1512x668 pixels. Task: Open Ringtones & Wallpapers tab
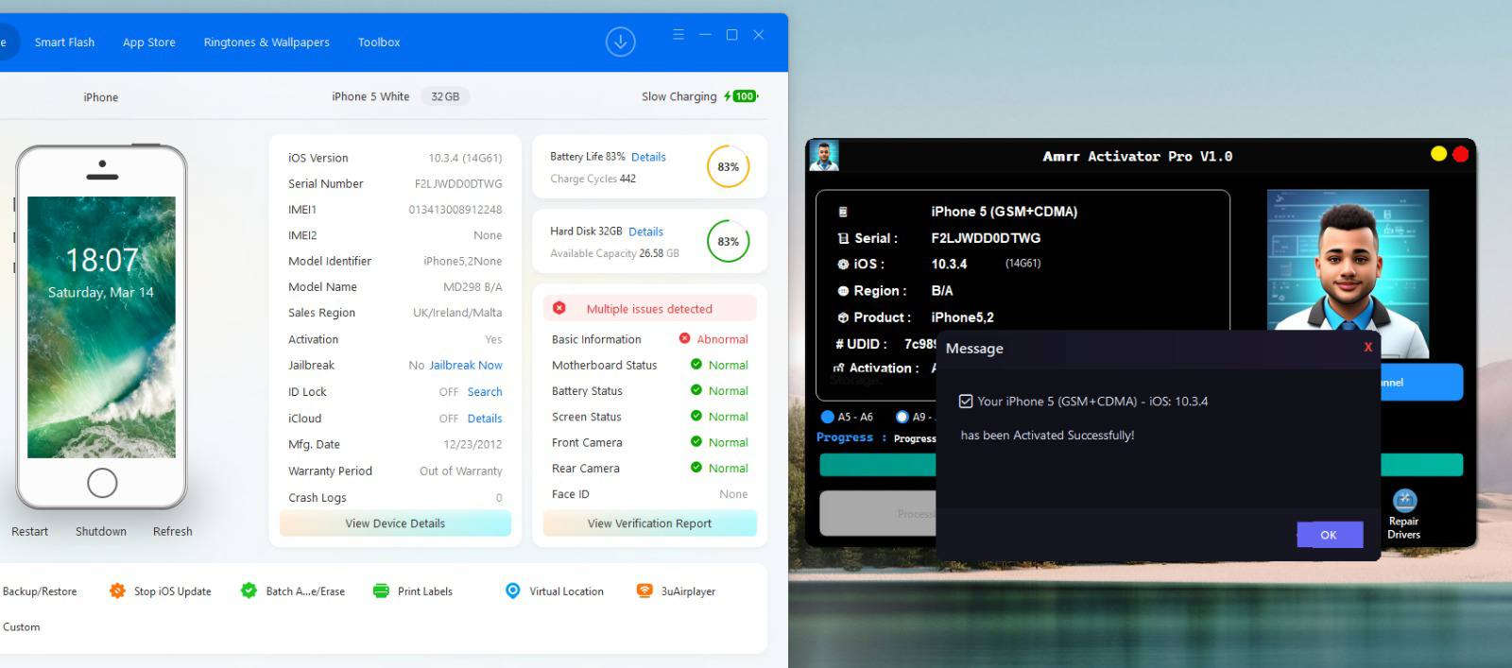click(266, 43)
